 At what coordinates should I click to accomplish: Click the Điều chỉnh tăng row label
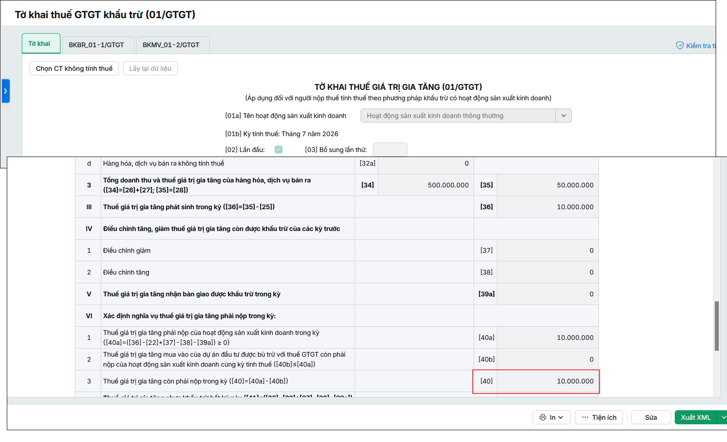(x=126, y=272)
